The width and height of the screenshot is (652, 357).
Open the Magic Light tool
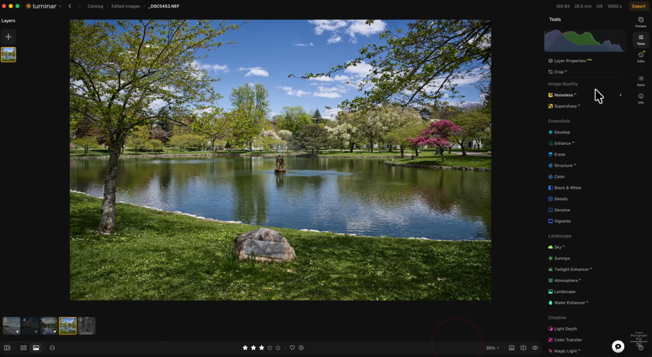pyautogui.click(x=564, y=351)
